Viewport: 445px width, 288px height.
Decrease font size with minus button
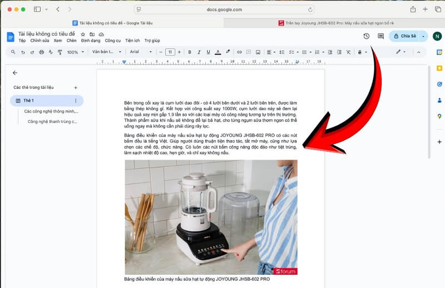161,52
